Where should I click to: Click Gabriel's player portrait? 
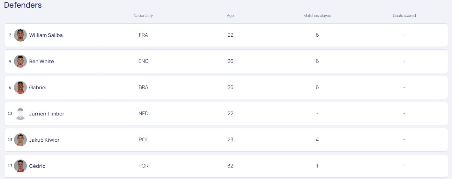point(20,87)
